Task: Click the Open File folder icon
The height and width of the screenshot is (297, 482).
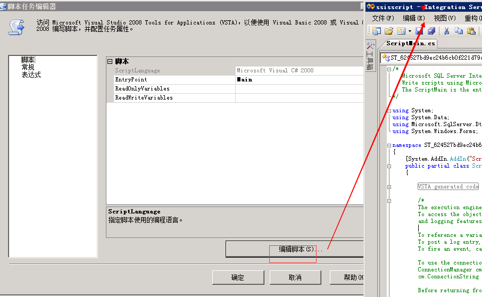Action: tap(389, 31)
